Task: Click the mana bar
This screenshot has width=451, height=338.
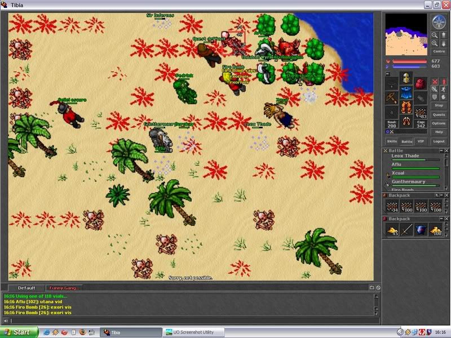Action: (410, 66)
